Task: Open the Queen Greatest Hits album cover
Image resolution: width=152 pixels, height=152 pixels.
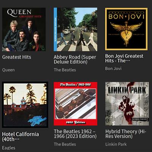Action: click(24, 29)
